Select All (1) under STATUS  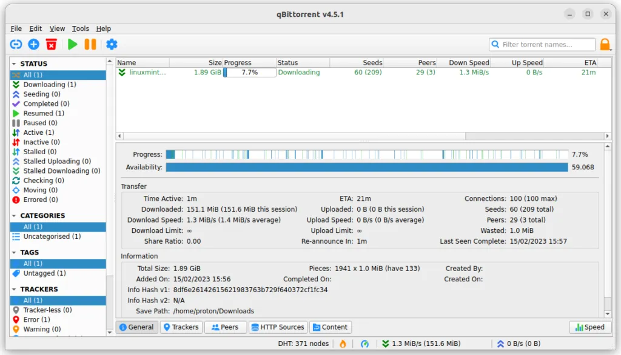[x=58, y=75]
